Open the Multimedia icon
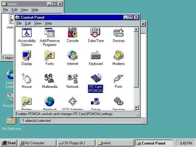Viewport: 196px width, 147px height. click(49, 78)
